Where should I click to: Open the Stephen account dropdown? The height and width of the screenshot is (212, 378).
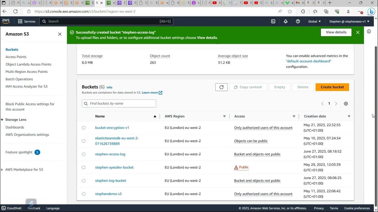(349, 21)
